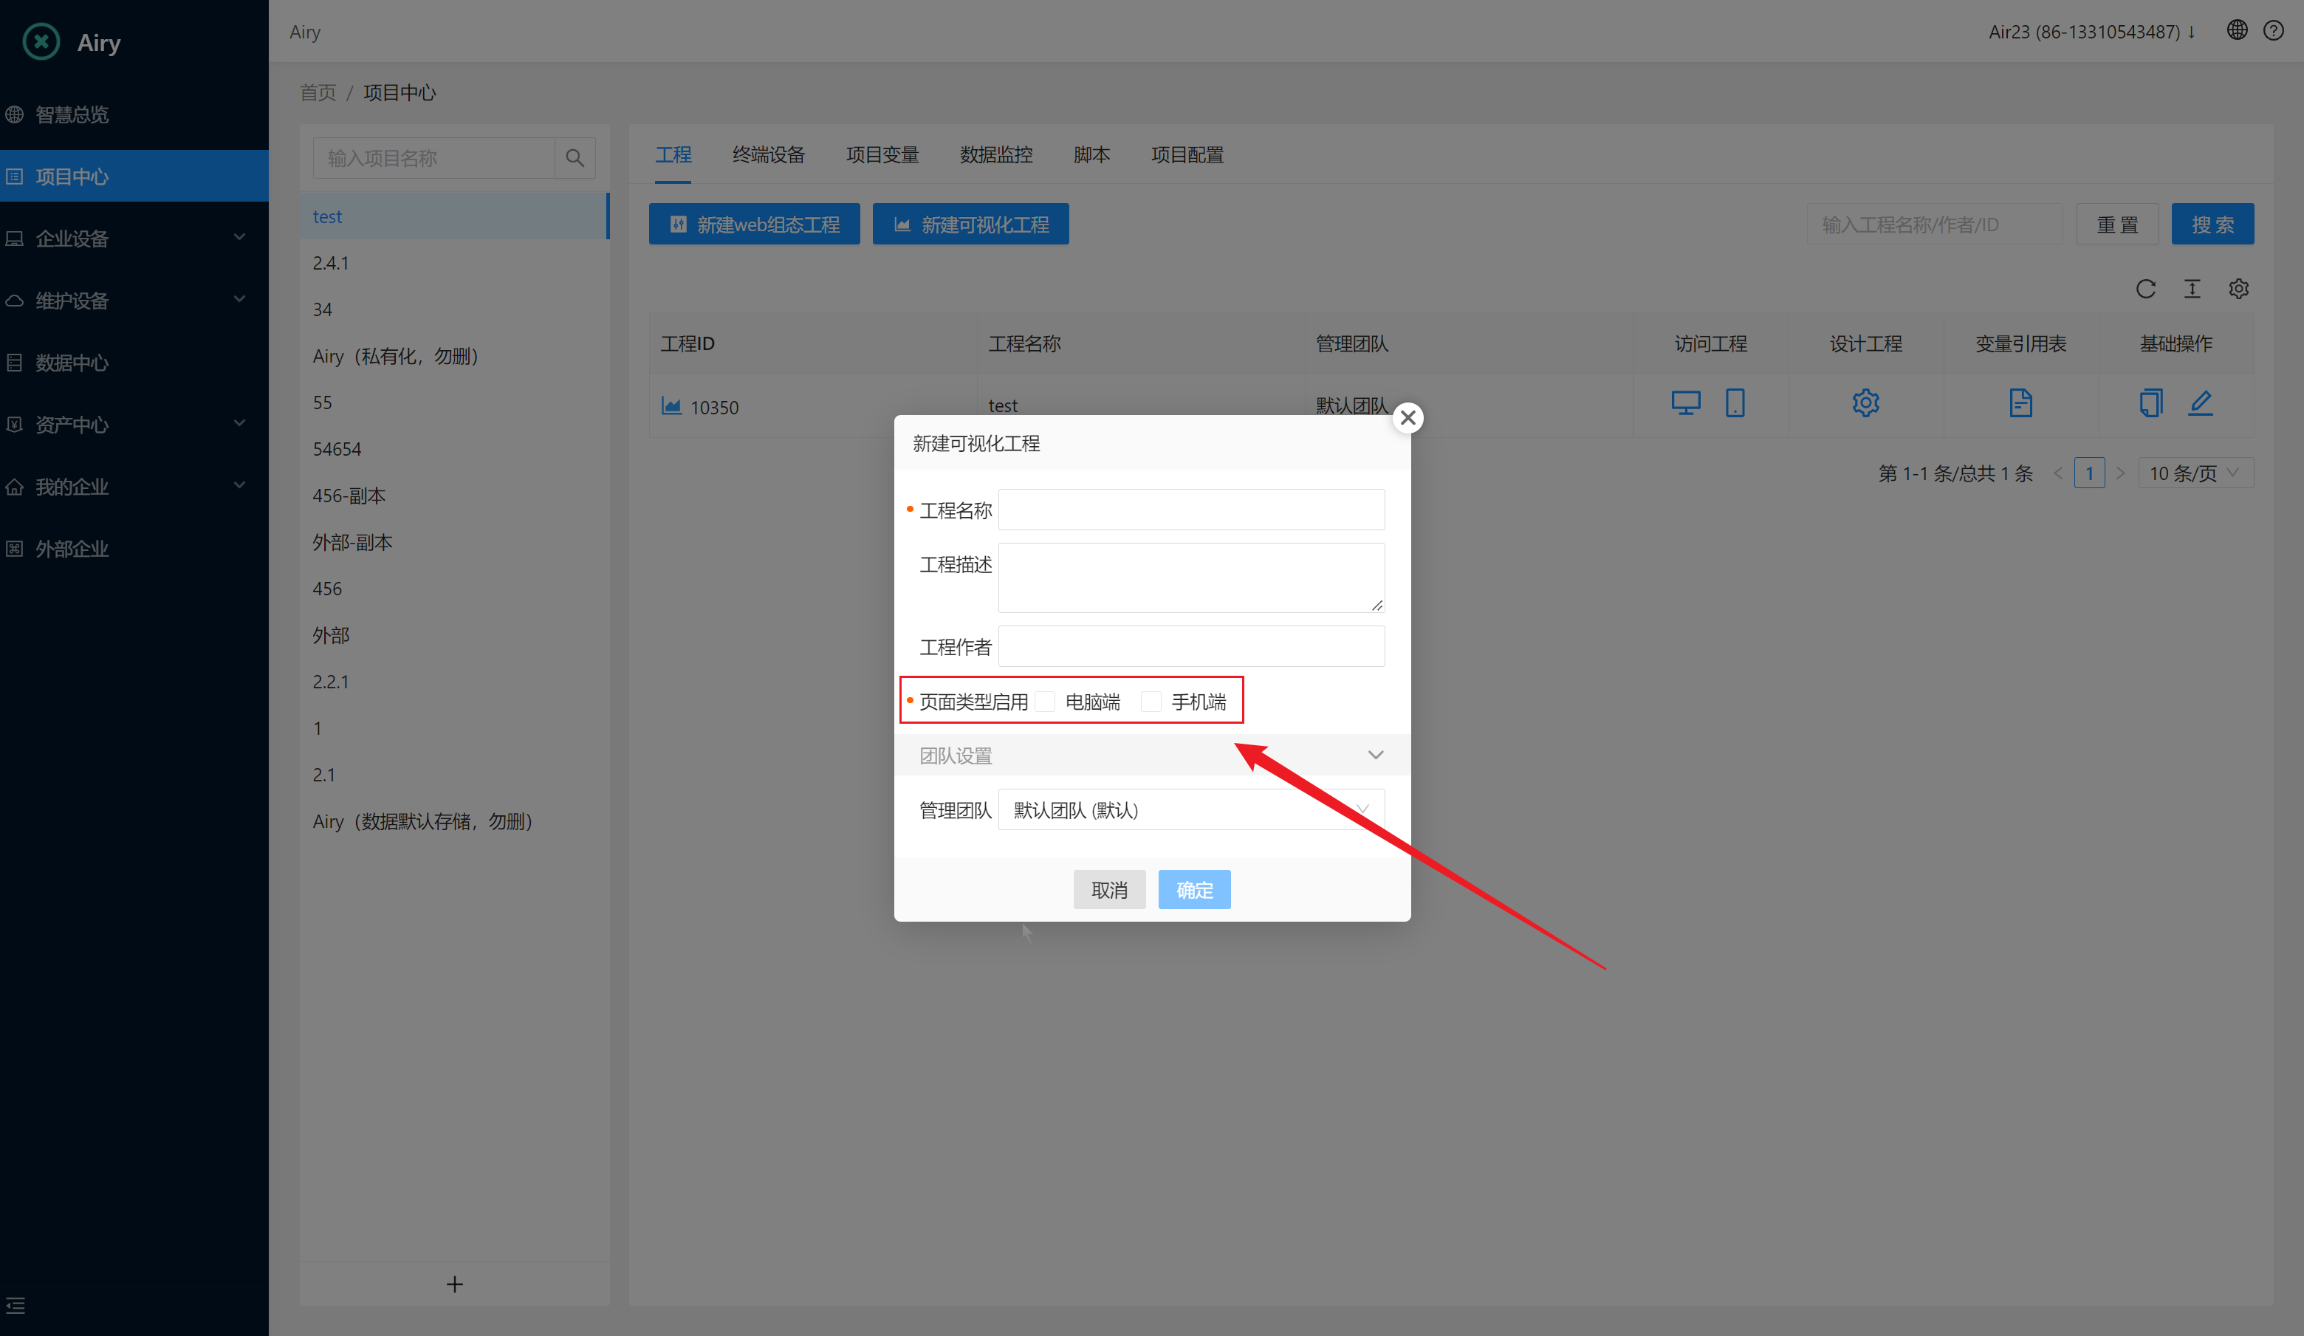This screenshot has height=1336, width=2304.
Task: Go to previous page arrow
Action: (2058, 473)
